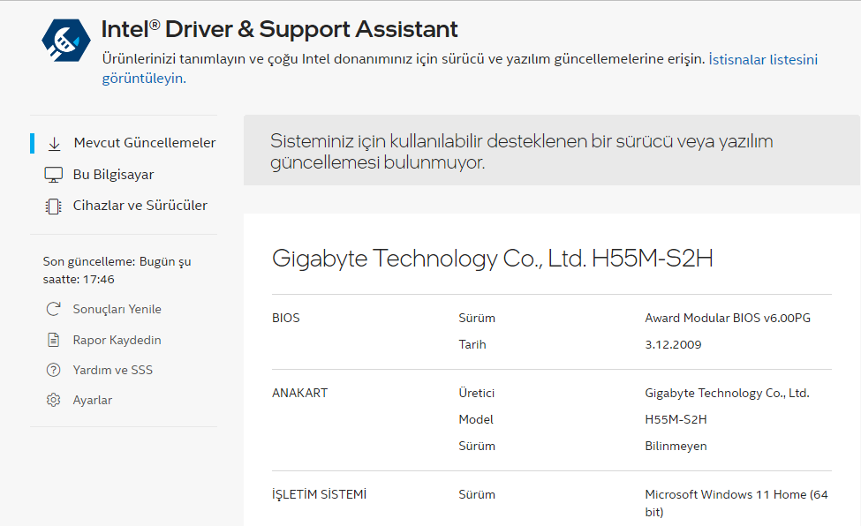Click the document icon beside Rapor Kaydedin

click(53, 340)
